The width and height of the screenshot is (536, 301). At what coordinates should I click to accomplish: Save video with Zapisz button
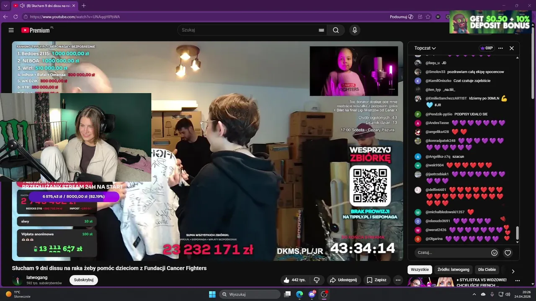coord(377,280)
